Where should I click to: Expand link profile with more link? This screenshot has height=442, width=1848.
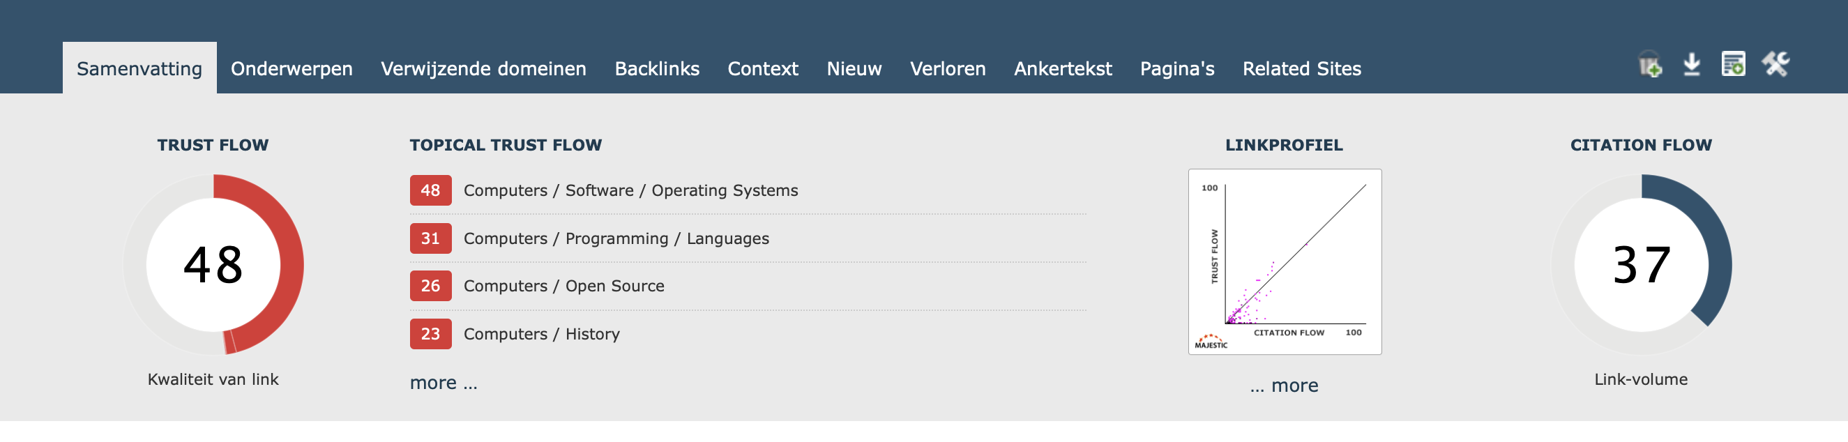[x=1284, y=386]
